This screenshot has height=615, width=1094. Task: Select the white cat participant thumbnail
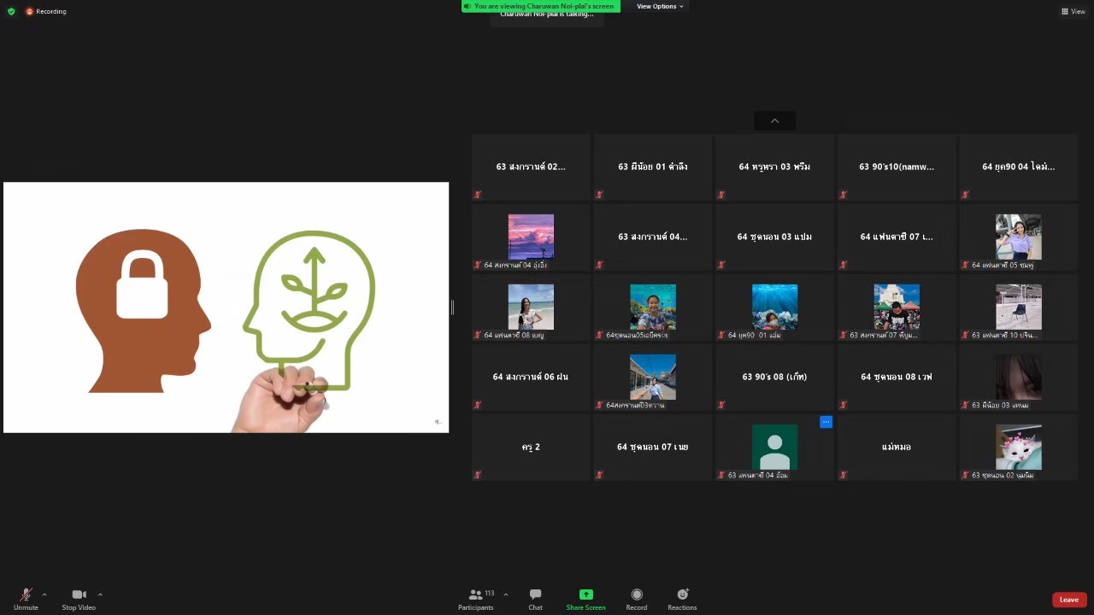[x=1018, y=447]
